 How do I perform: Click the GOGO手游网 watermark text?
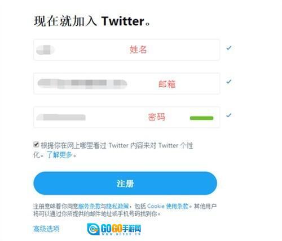[121, 229]
